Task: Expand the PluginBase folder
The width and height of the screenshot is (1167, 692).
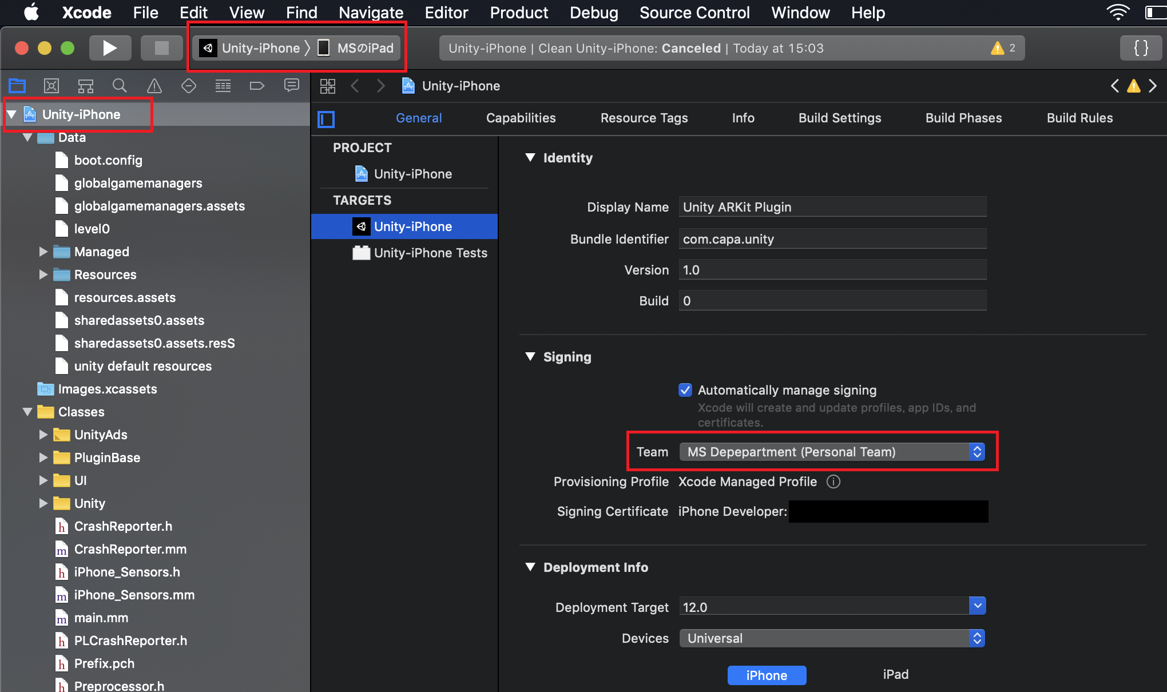Action: pos(43,458)
